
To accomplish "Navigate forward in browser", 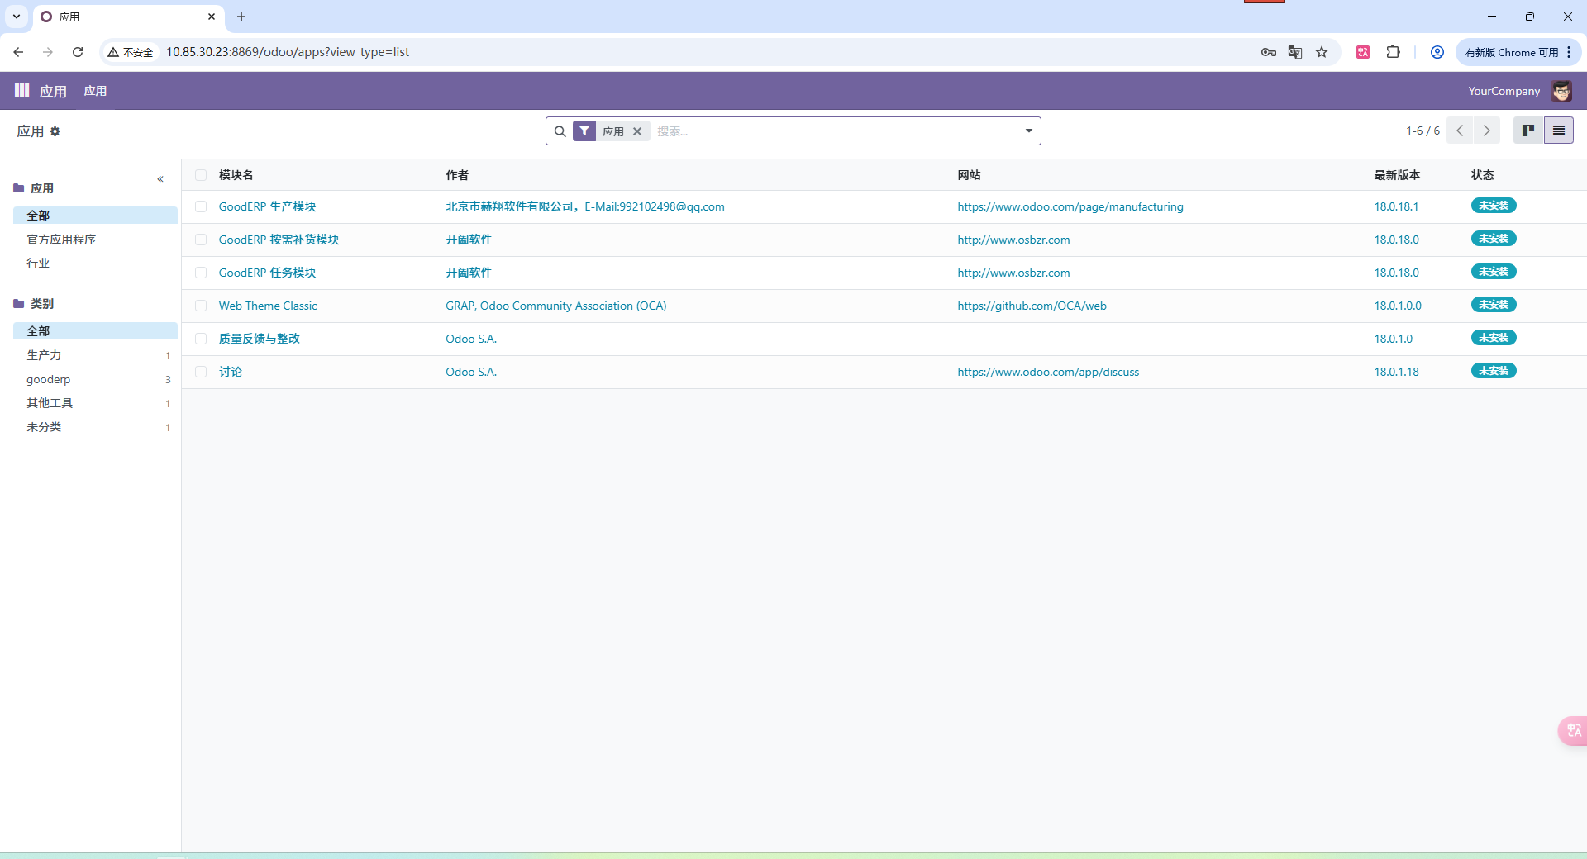I will (48, 52).
